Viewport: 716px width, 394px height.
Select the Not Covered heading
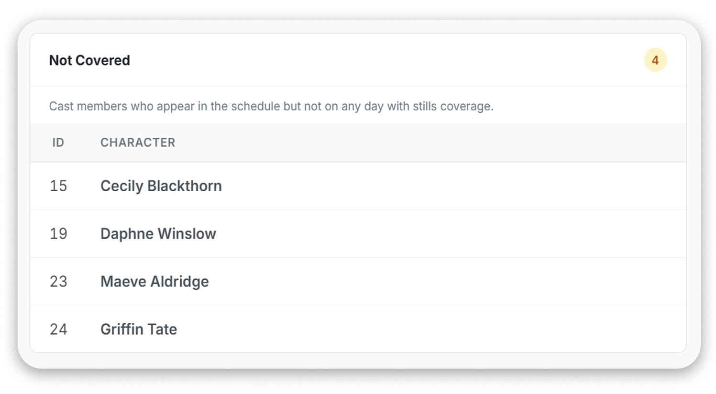(x=89, y=60)
